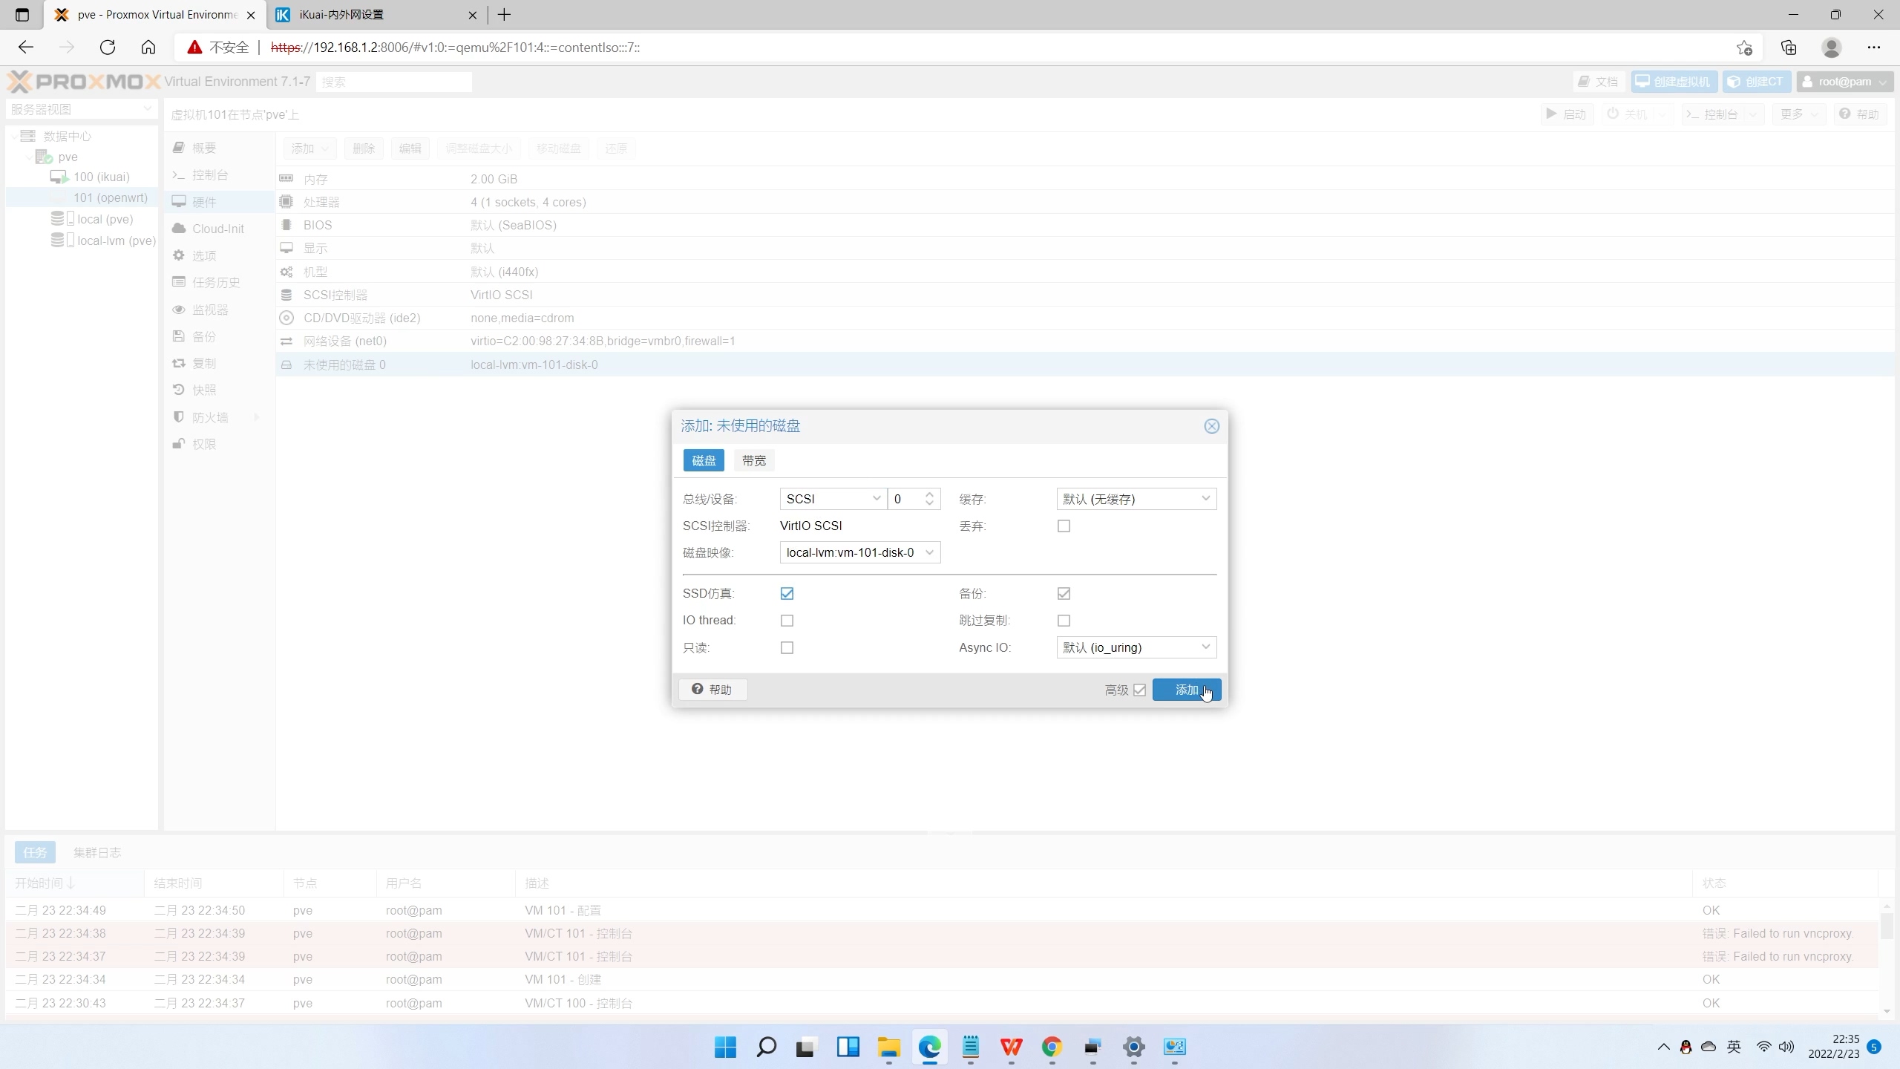Click the browser home icon
Image resolution: width=1900 pixels, height=1069 pixels.
coord(148,48)
